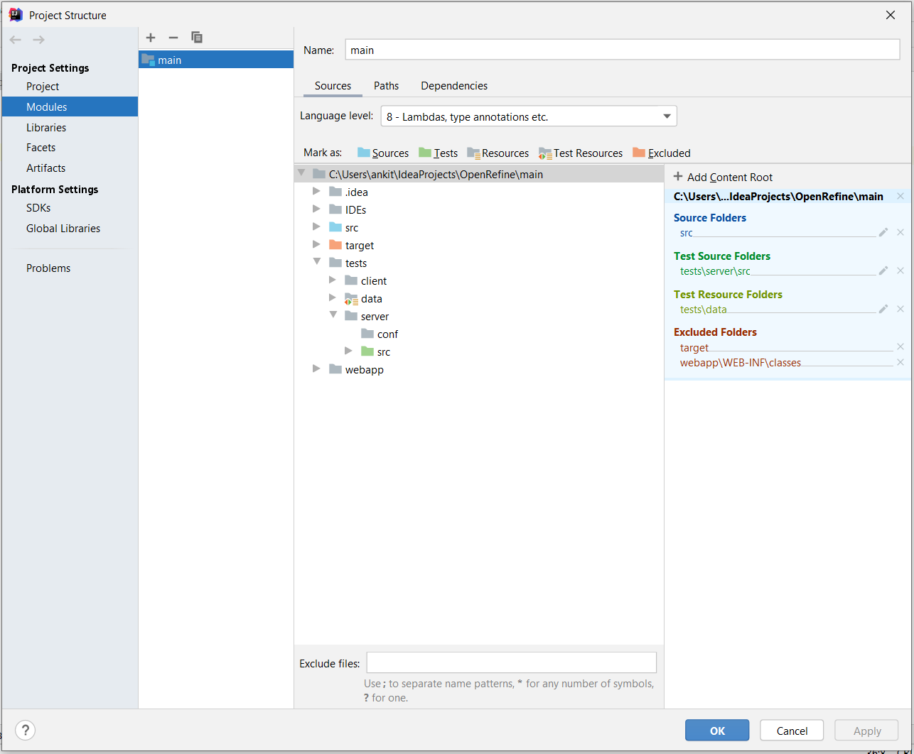Add a new module with the plus icon
The height and width of the screenshot is (754, 914).
(151, 38)
